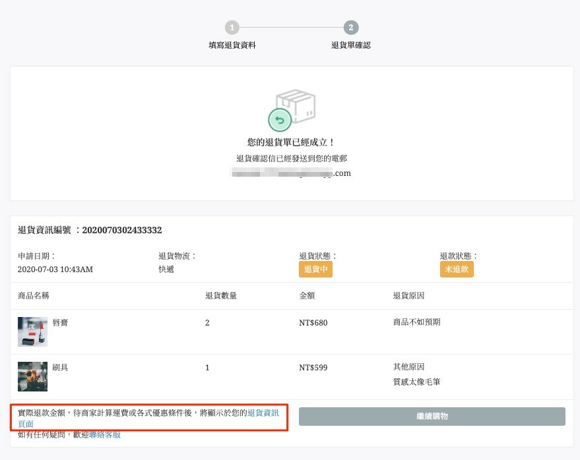Click the return box icon with green arrow
The width and height of the screenshot is (580, 460).
[x=292, y=109]
